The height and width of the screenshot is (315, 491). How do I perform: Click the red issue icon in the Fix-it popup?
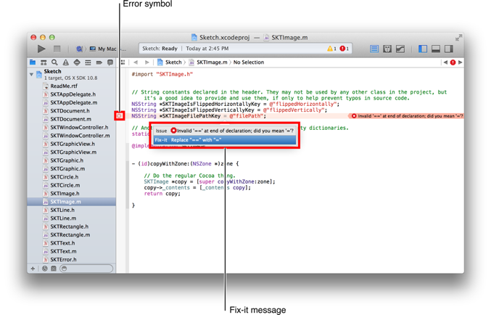[x=173, y=131]
